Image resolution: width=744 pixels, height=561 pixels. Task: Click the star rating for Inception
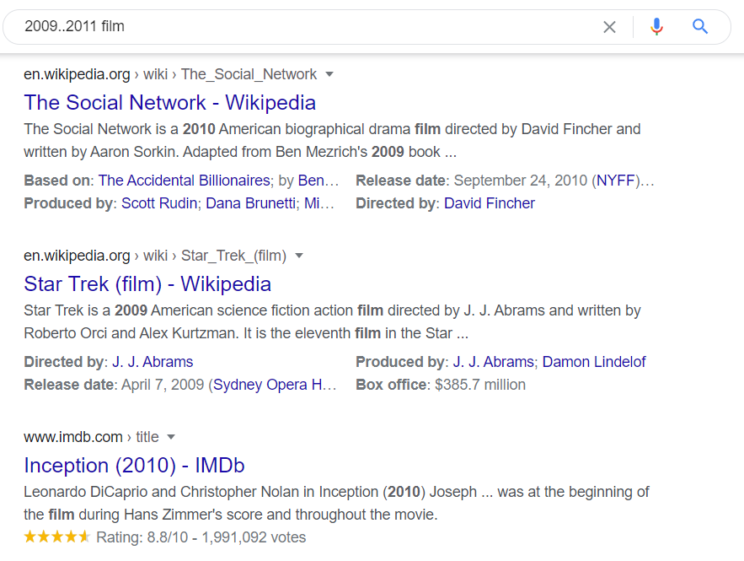click(x=57, y=537)
